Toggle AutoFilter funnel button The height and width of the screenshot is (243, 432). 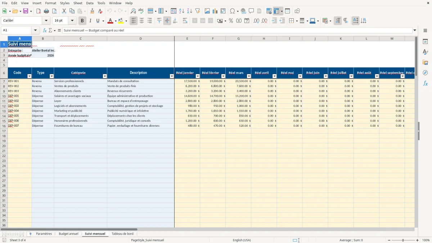(198, 11)
